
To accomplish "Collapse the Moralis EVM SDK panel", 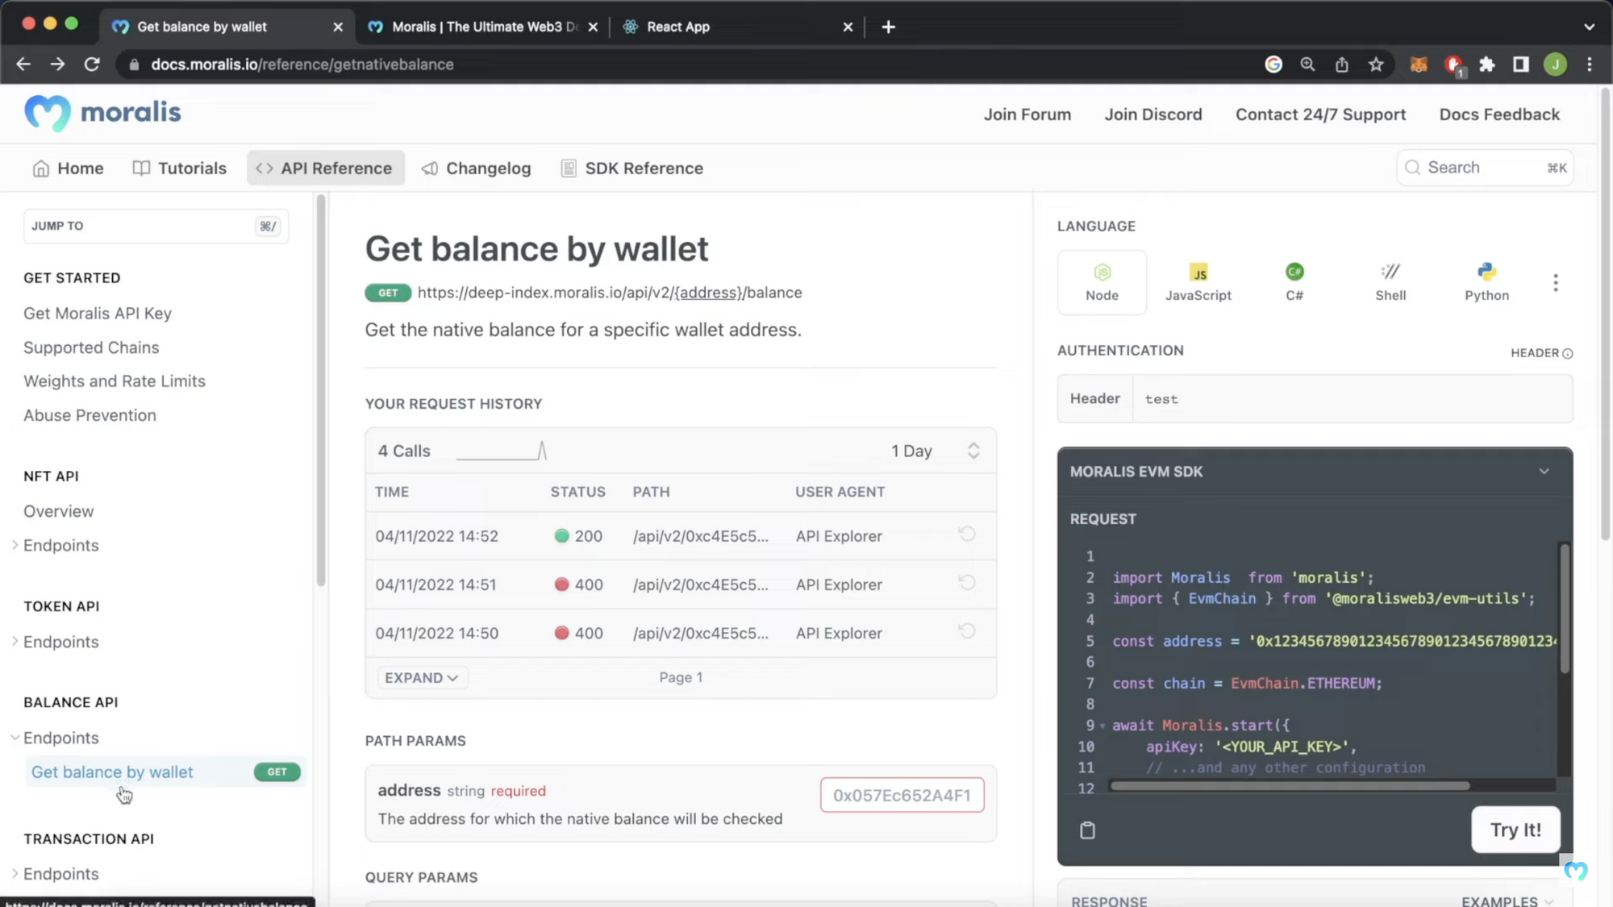I will (1544, 472).
